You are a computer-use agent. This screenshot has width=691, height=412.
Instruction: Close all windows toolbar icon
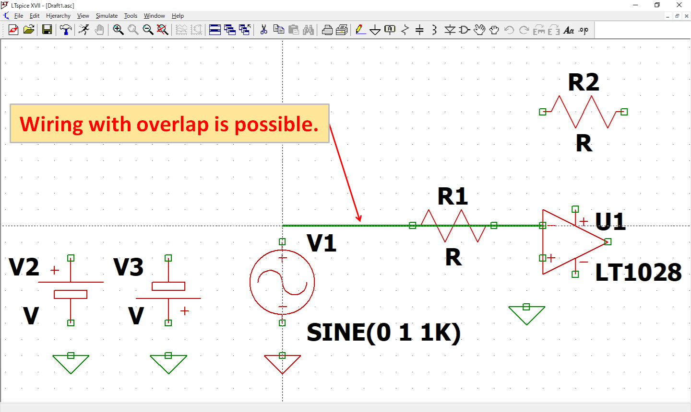point(245,30)
